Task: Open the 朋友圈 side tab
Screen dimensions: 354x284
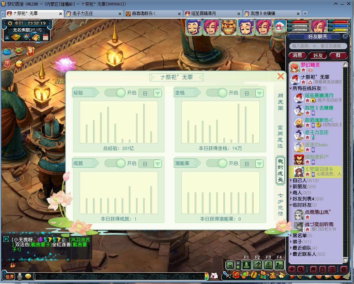Action: tap(280, 102)
